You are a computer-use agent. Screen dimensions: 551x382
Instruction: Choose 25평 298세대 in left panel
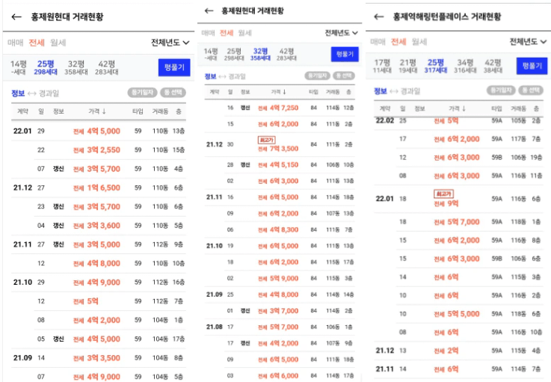click(x=46, y=67)
